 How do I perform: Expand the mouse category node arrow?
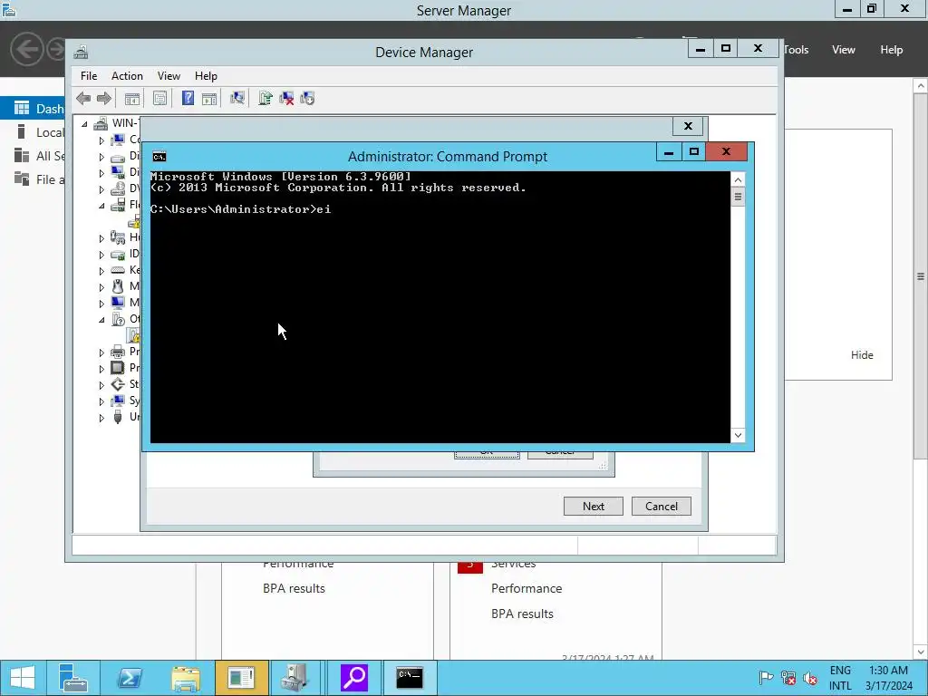(x=101, y=287)
